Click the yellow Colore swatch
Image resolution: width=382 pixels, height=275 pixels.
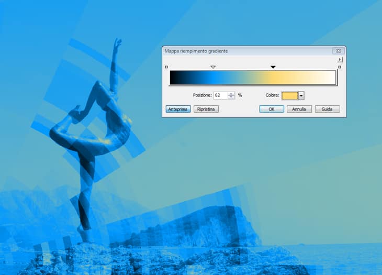coord(289,96)
